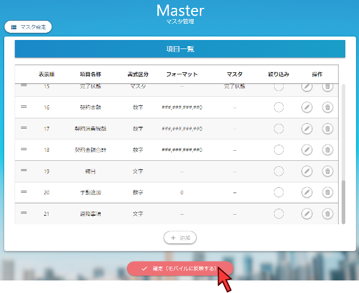This screenshot has width=359, height=293.
Task: Toggle the 絞り込み filter circle for row 16
Action: (278, 108)
